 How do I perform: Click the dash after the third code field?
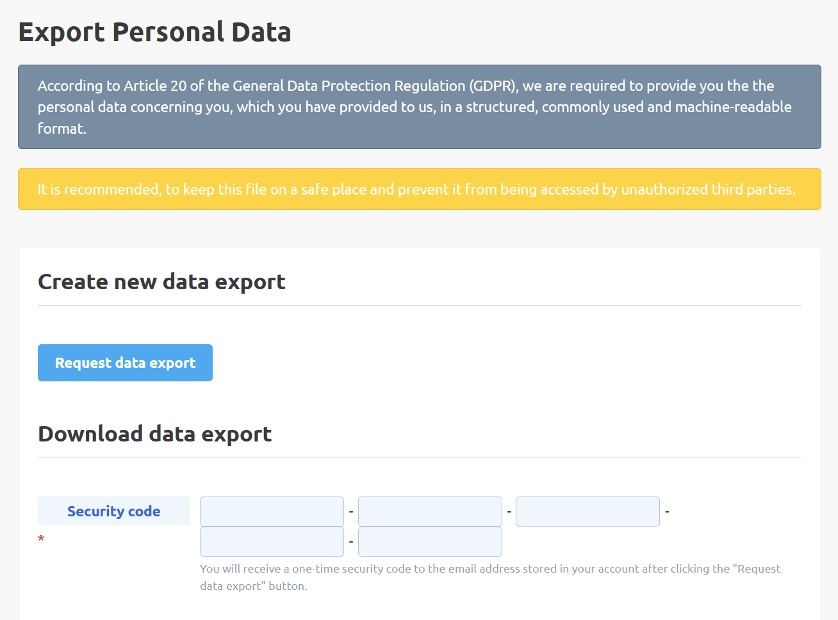(667, 512)
